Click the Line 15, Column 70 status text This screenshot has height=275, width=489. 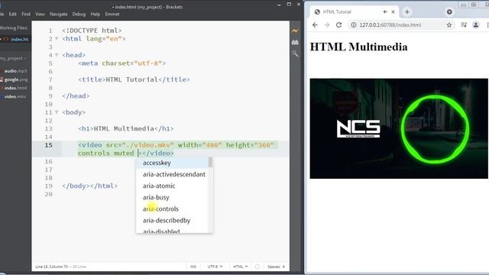(x=51, y=267)
